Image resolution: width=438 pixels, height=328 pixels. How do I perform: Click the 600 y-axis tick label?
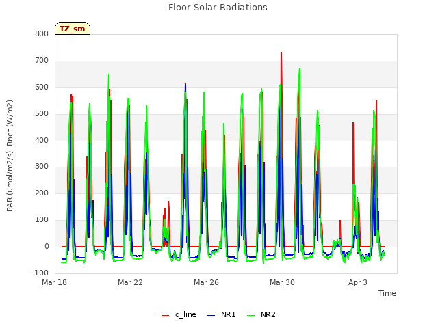42,87
